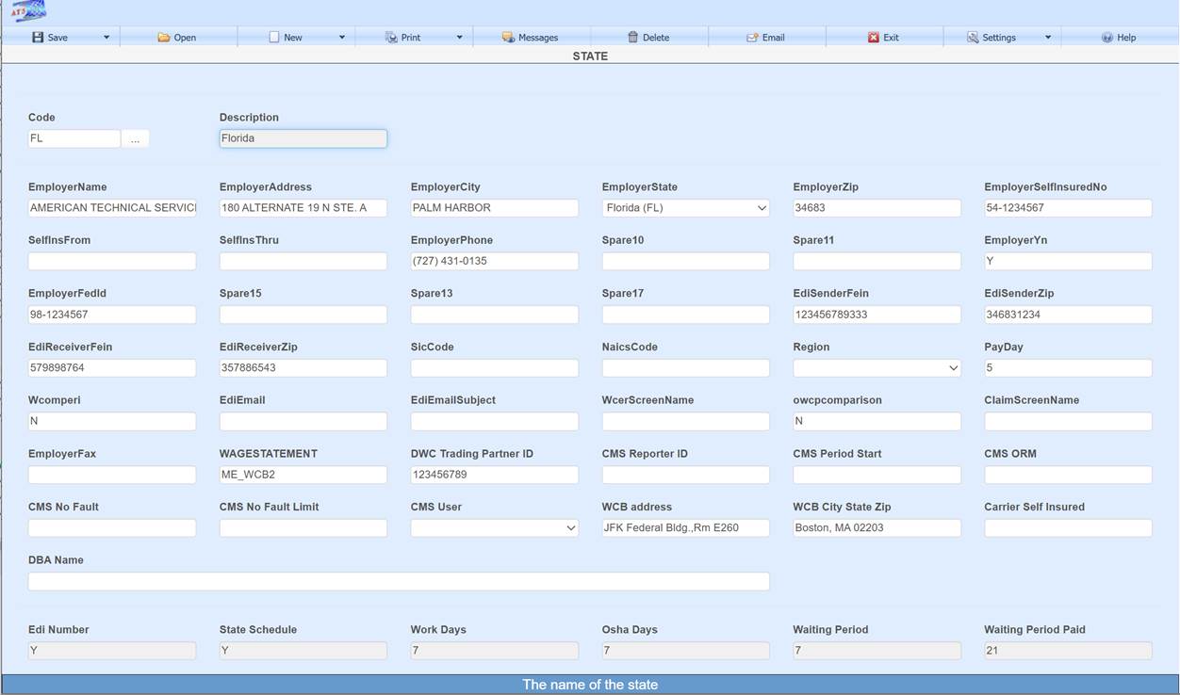Screen dimensions: 1180x695
Task: Click the DBA Name input field
Action: [399, 582]
